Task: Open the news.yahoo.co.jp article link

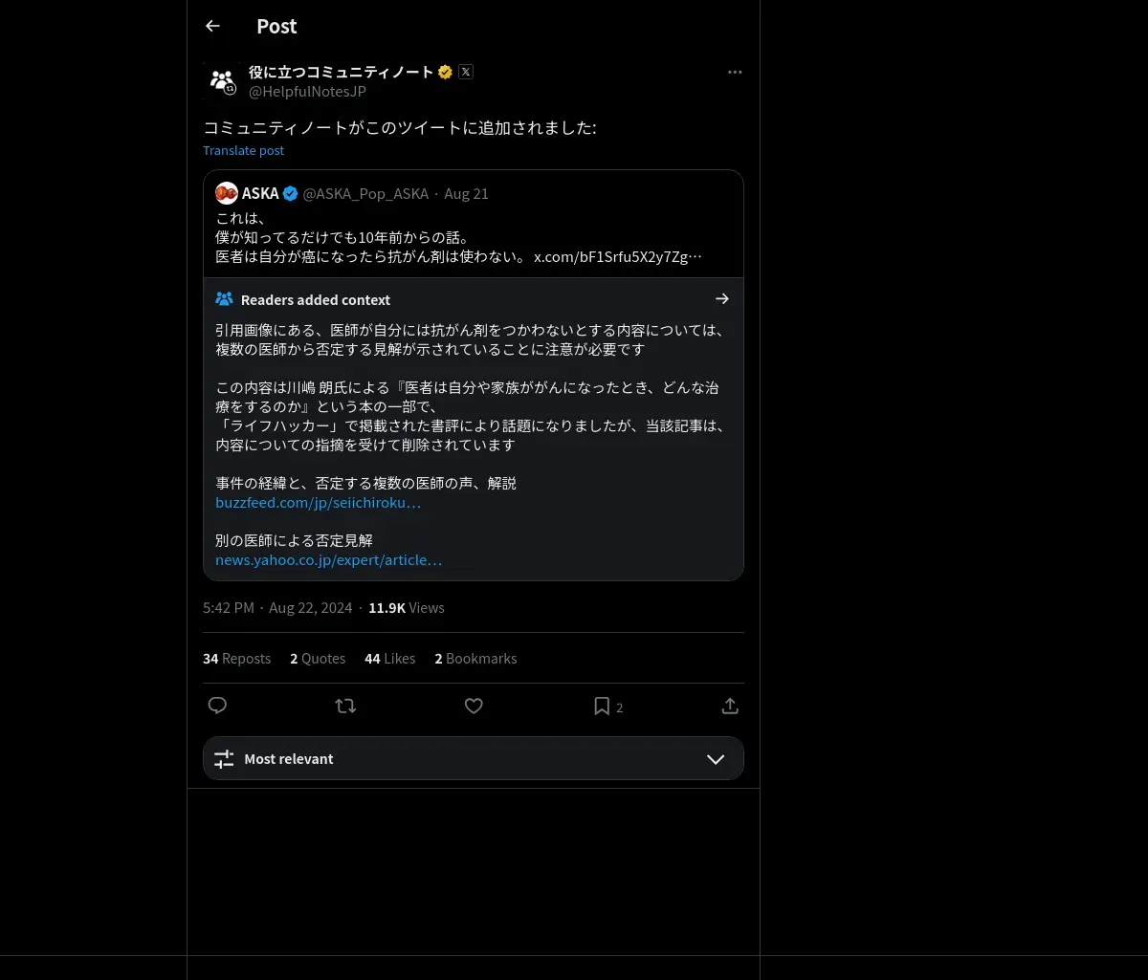Action: (328, 559)
